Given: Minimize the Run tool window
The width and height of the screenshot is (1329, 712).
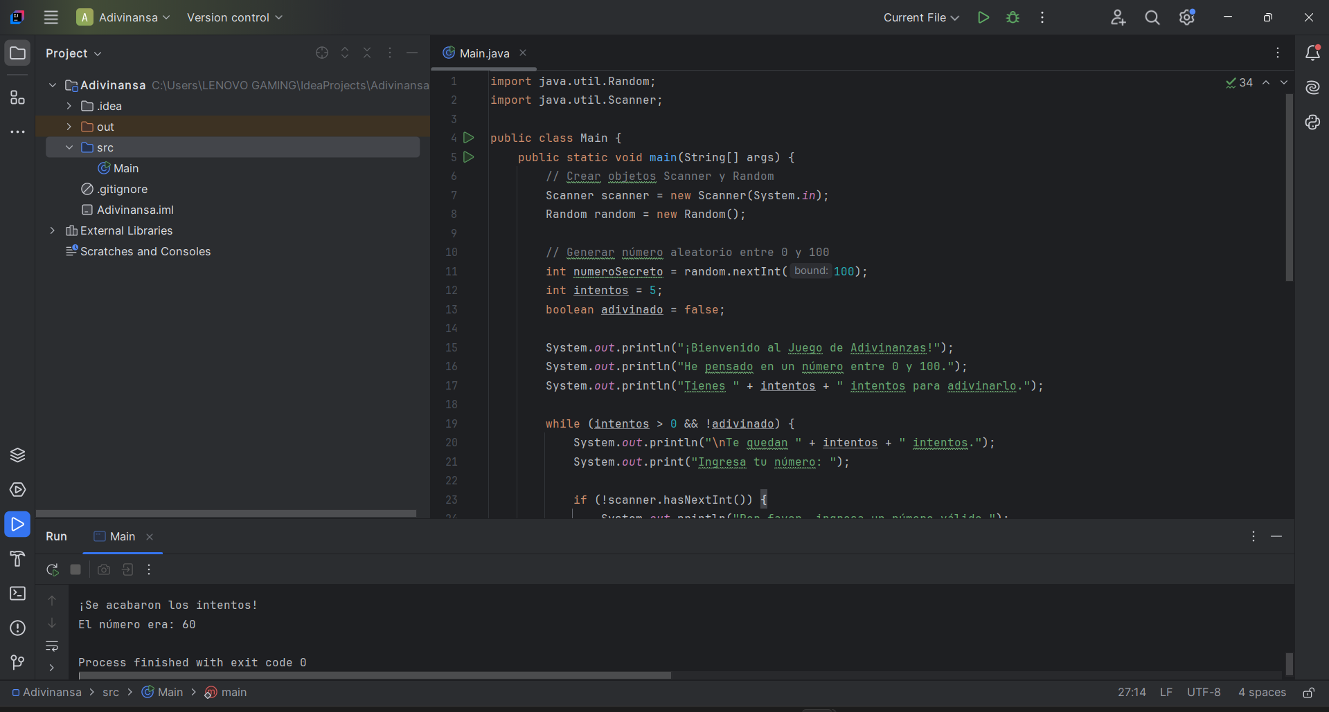Looking at the screenshot, I should click(x=1276, y=536).
